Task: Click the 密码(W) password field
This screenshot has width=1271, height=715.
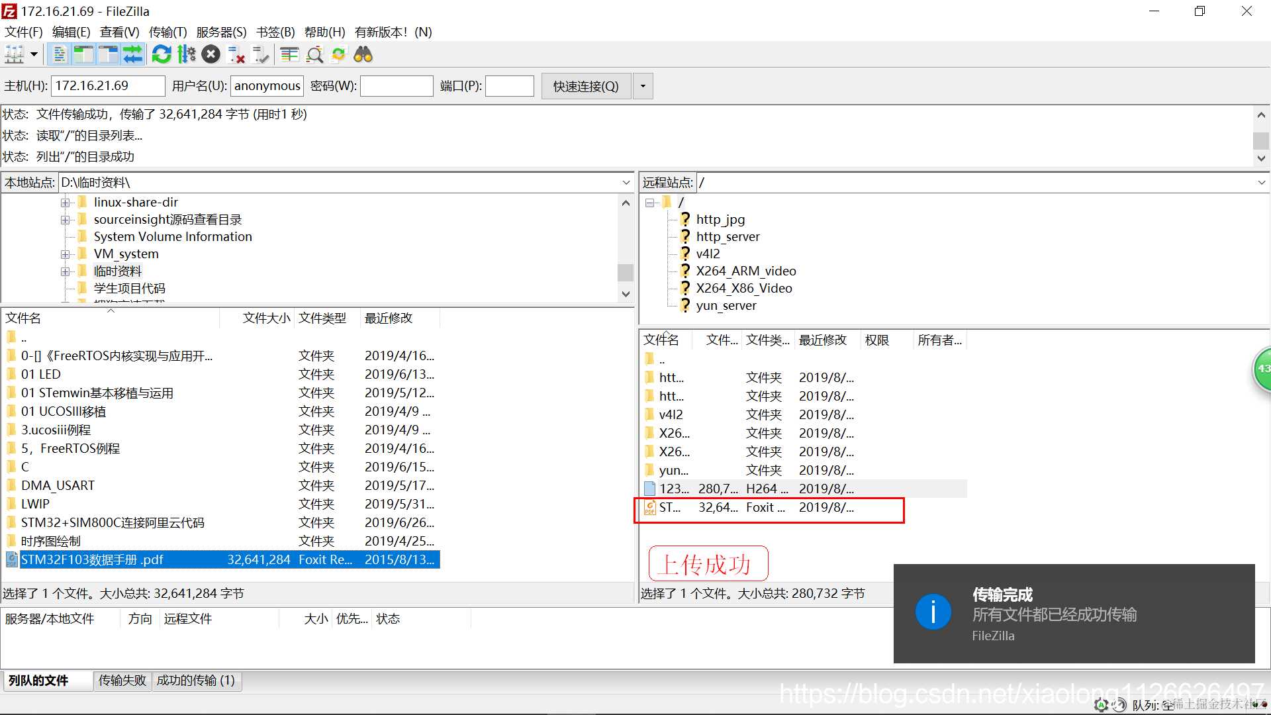Action: click(x=396, y=86)
